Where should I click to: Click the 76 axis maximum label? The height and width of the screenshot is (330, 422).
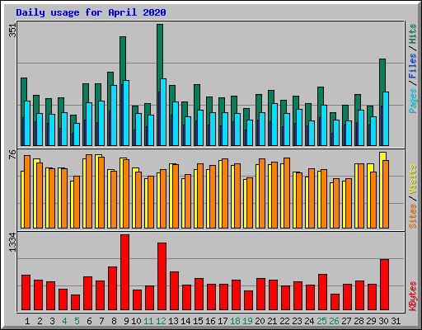12,154
